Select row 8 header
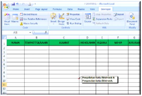Viewport: 142px width, 96px height. [x=4, y=72]
